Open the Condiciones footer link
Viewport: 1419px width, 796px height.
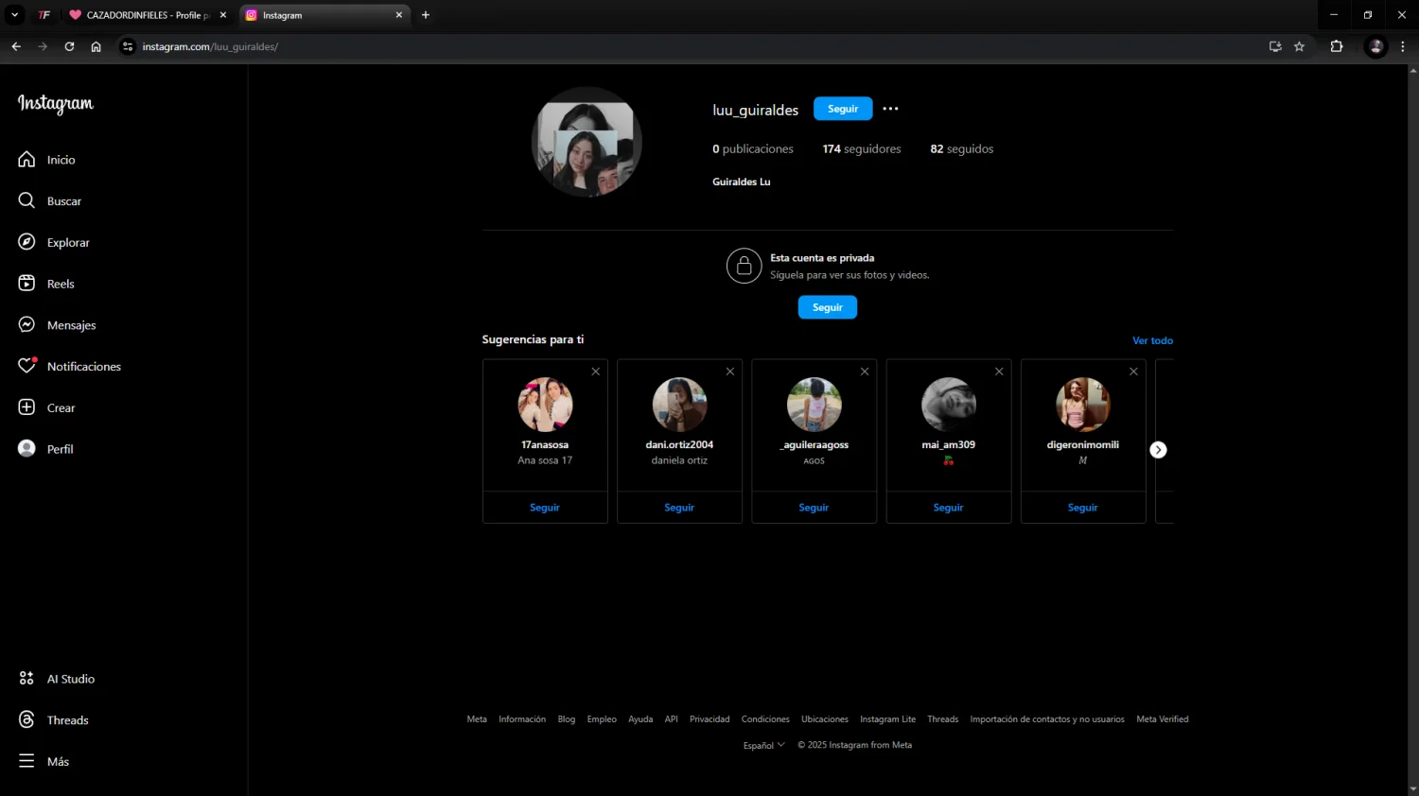click(x=765, y=719)
